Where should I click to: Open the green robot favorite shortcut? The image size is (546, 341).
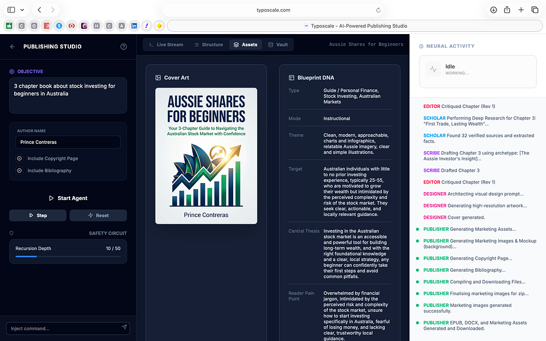click(9, 26)
